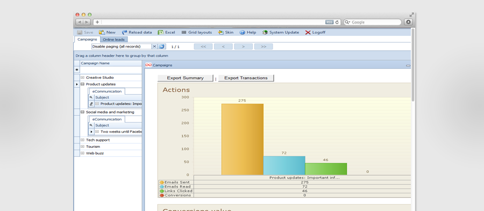The width and height of the screenshot is (484, 211).
Task: Go to next page with >
Action: 243,47
